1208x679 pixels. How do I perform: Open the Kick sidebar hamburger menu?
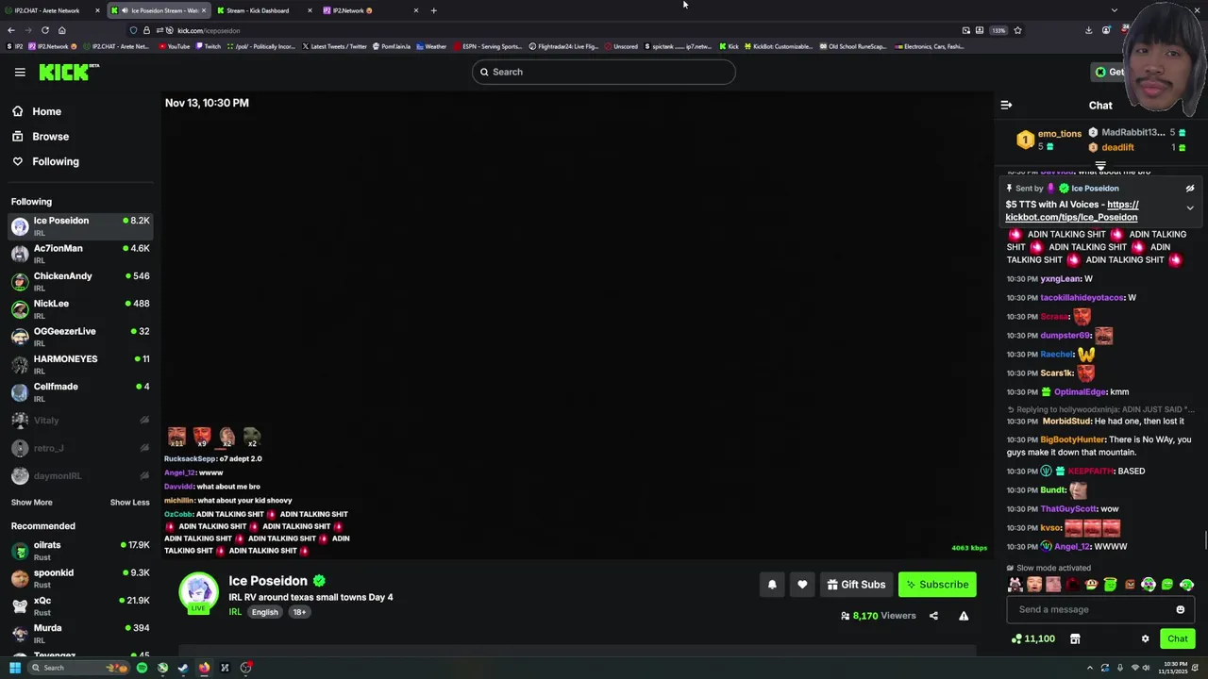pos(20,72)
